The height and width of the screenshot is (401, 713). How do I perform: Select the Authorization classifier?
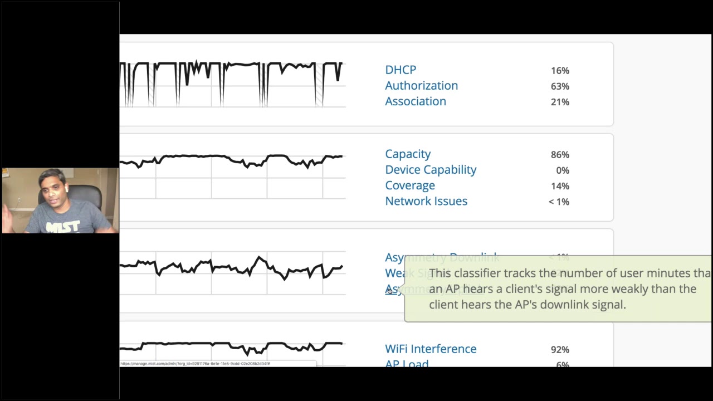coord(421,85)
